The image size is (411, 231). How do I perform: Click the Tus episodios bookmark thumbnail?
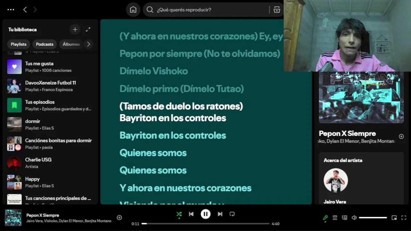[x=14, y=105]
